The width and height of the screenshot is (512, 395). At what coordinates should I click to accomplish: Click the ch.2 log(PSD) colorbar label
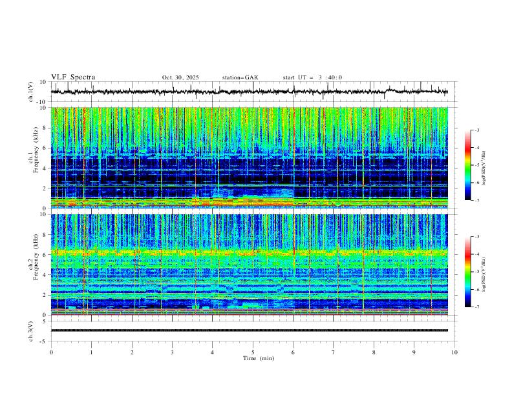[484, 274]
